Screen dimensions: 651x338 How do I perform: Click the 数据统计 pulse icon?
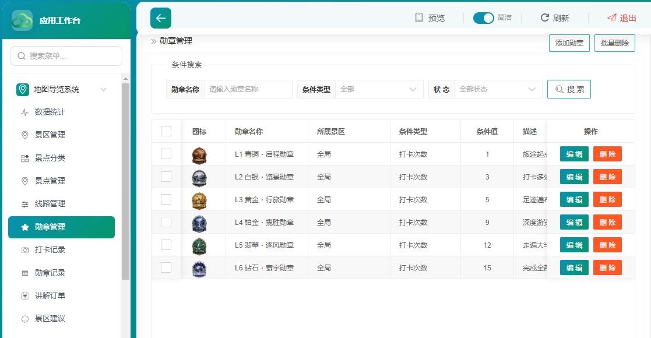[x=25, y=112]
